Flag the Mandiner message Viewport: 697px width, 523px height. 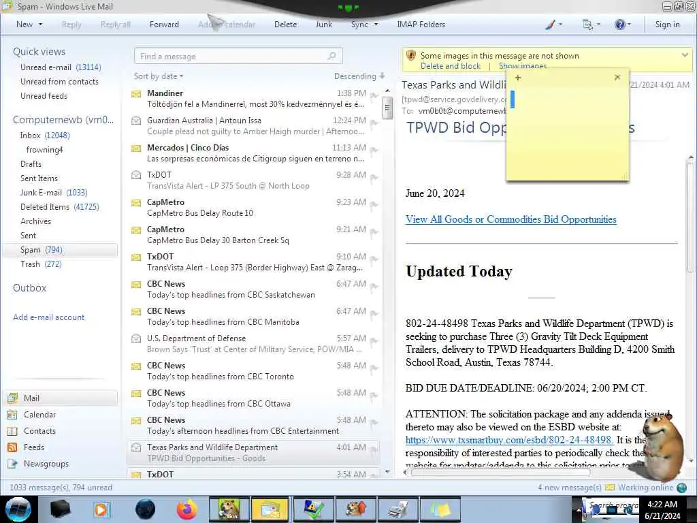click(374, 96)
